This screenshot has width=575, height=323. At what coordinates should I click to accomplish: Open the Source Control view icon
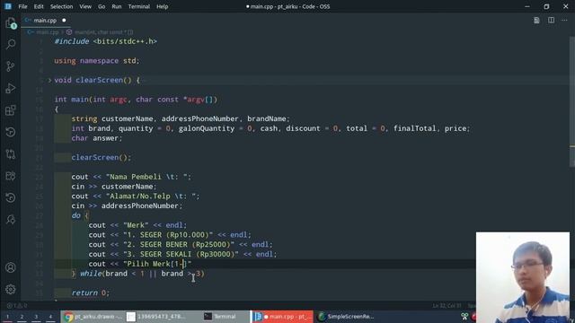point(11,66)
